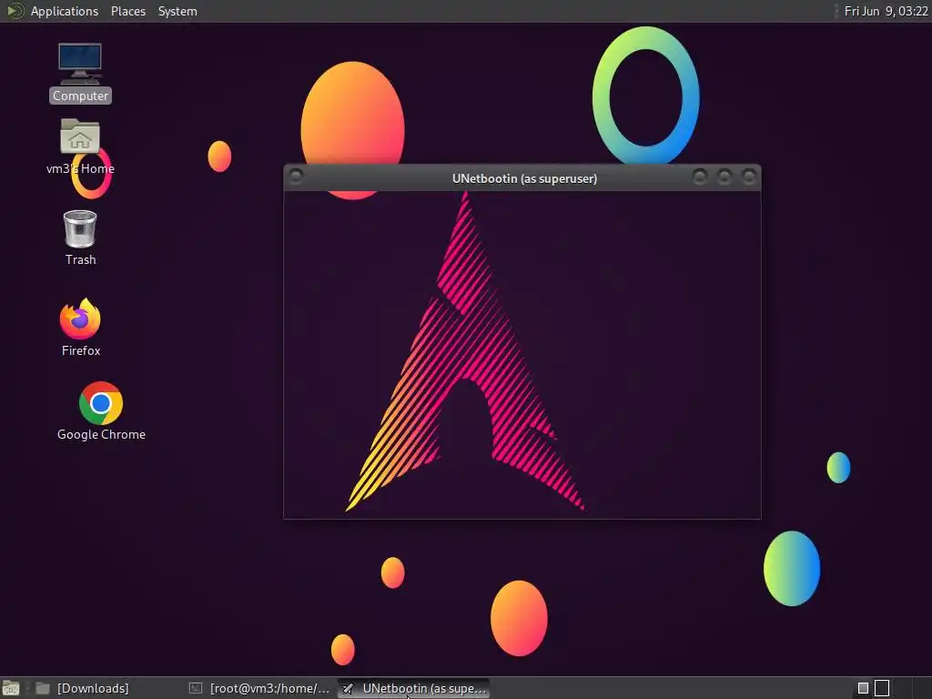Screen dimensions: 932x699
Task: Open the UNetbootin window menu button
Action: [296, 176]
